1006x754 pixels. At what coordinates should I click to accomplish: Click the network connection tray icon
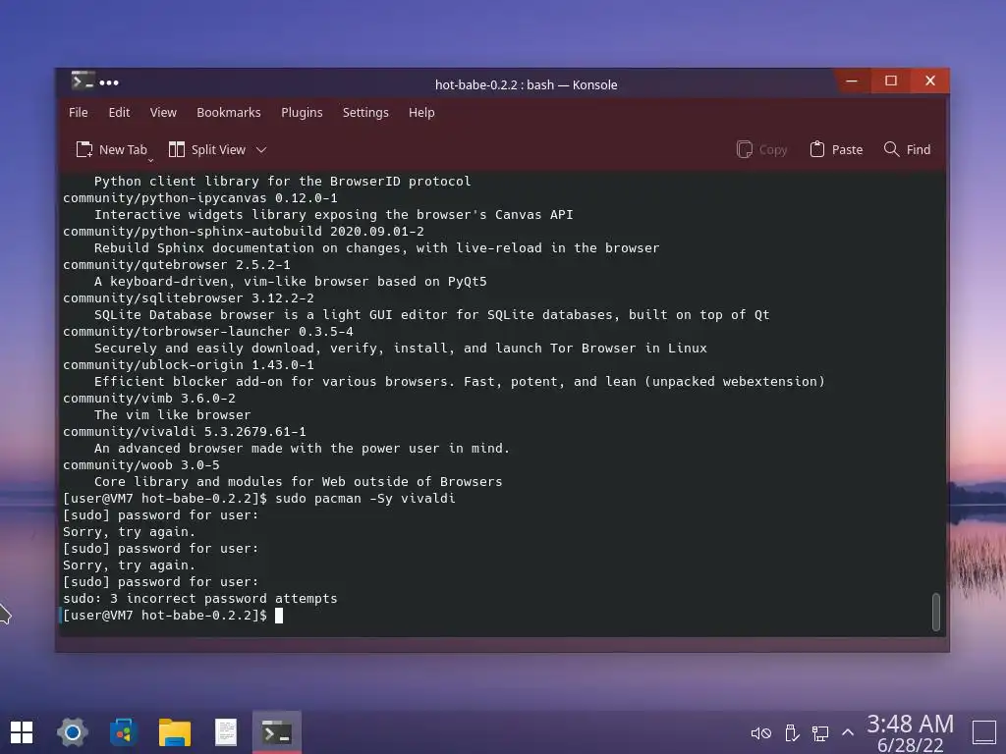click(820, 732)
